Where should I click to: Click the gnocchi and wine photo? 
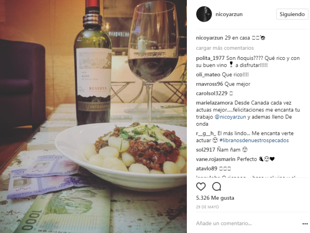pos(93,116)
